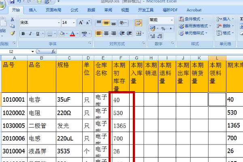Viewport: 243px width, 162px height.
Task: Decrease font size with small A button
Action: [x=88, y=23]
